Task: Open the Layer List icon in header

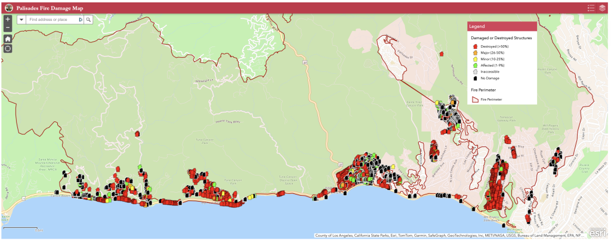Action: (603, 8)
